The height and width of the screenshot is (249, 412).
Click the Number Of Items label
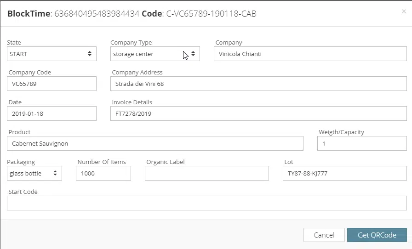tap(102, 162)
